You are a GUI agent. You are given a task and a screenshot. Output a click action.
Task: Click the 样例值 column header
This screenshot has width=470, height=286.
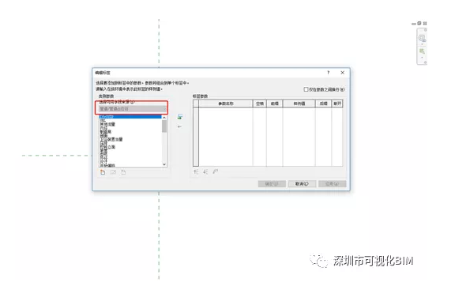pyautogui.click(x=299, y=103)
